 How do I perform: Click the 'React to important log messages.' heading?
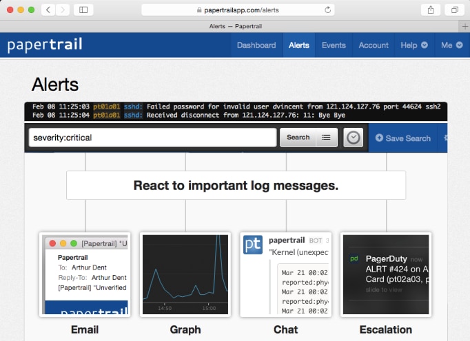[x=236, y=186]
